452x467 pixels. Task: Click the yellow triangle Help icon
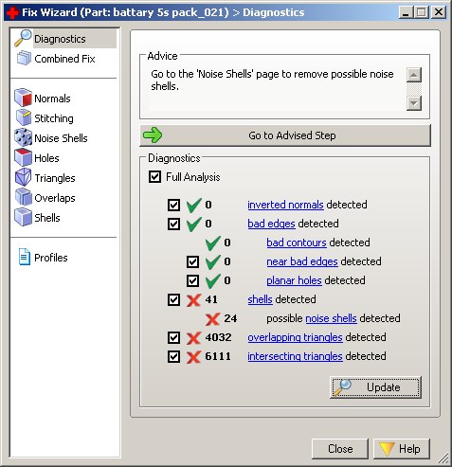click(x=387, y=448)
